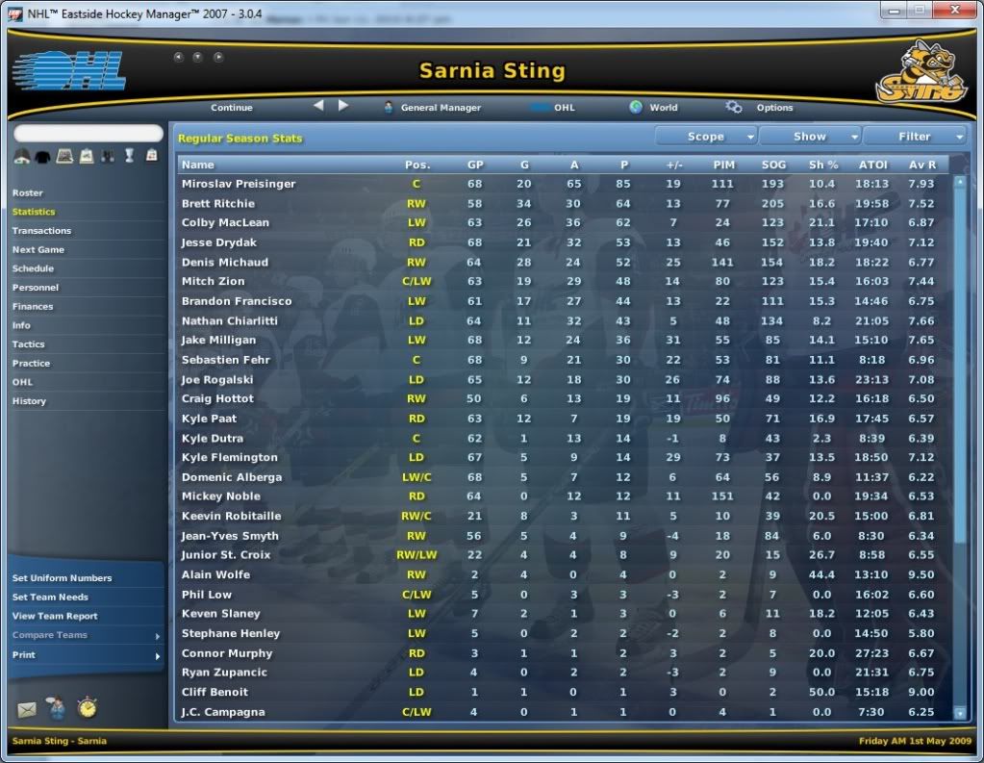Sort by the ATOI column header

pos(873,165)
